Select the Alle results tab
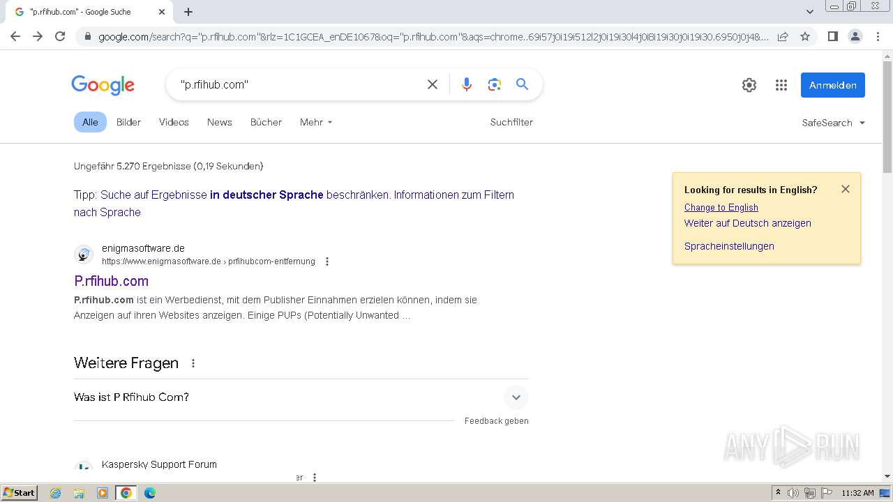The width and height of the screenshot is (893, 502). coord(90,122)
